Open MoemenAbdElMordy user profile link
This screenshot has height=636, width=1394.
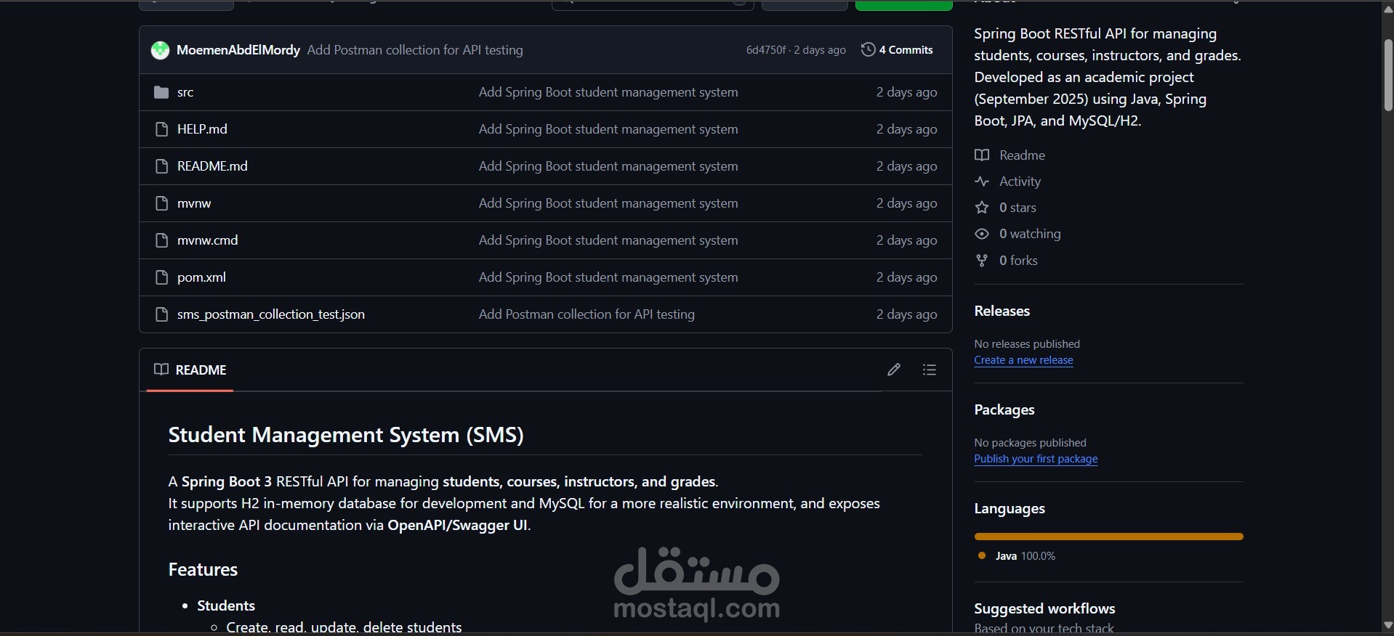tap(238, 50)
